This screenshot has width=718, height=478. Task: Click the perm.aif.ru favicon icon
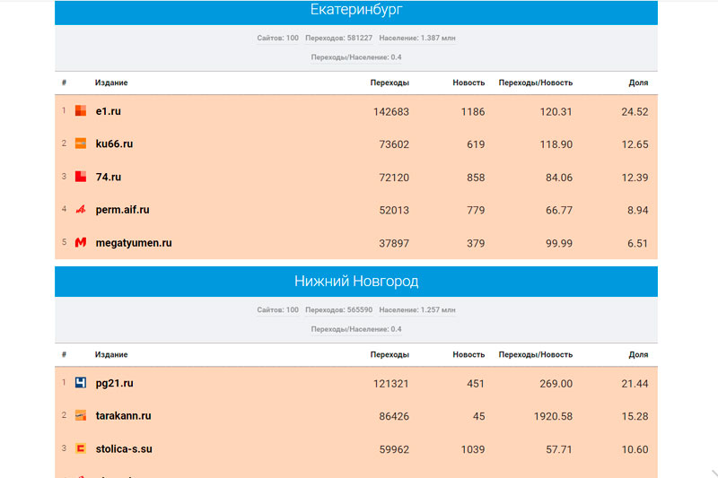pos(81,210)
